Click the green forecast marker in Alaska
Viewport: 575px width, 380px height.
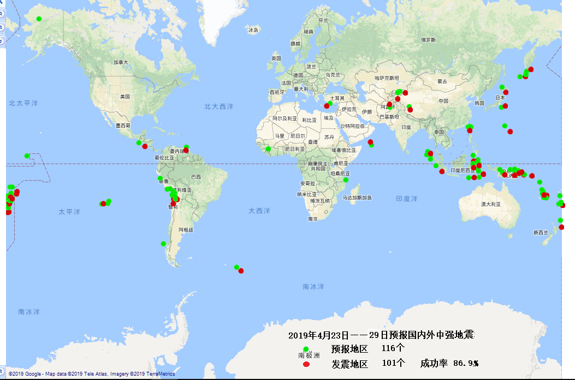[x=39, y=19]
